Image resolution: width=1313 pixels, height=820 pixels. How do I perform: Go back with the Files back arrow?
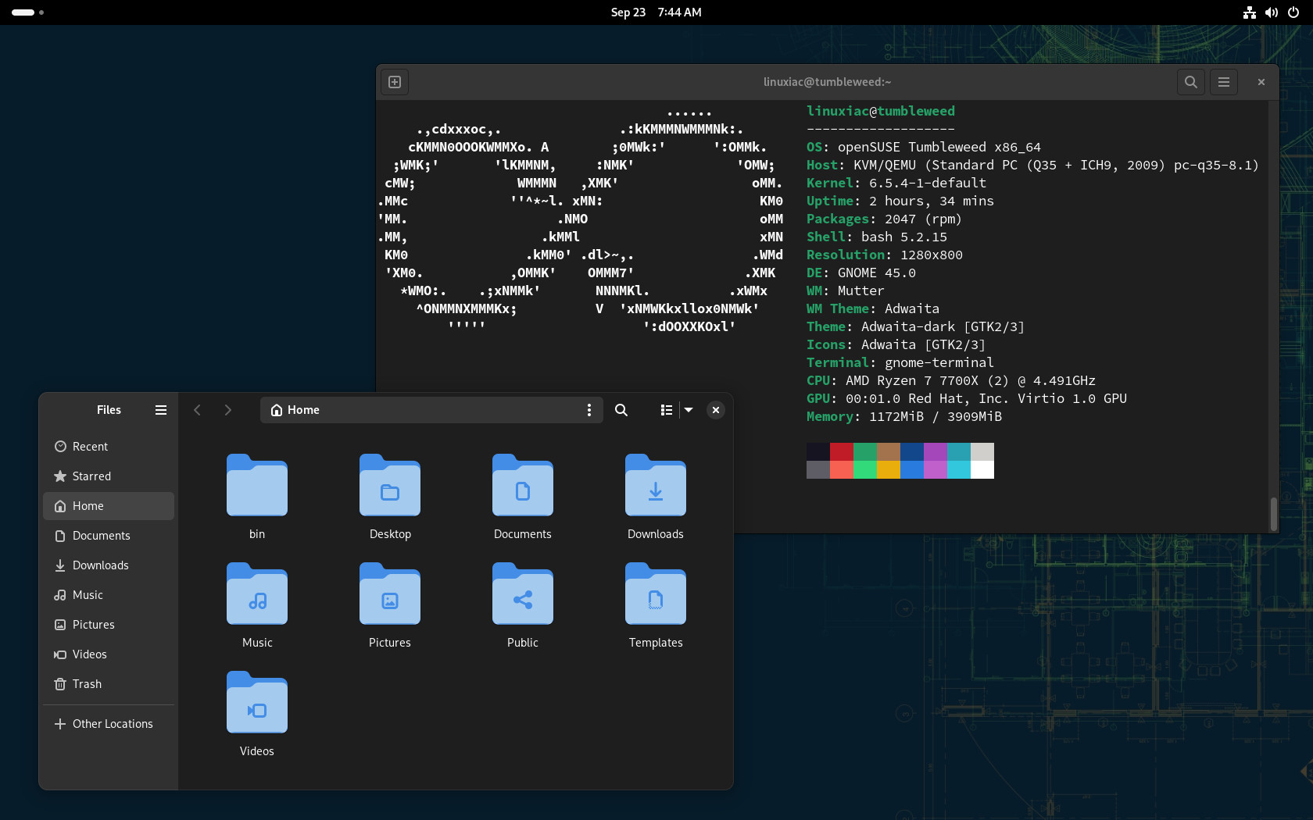click(198, 410)
